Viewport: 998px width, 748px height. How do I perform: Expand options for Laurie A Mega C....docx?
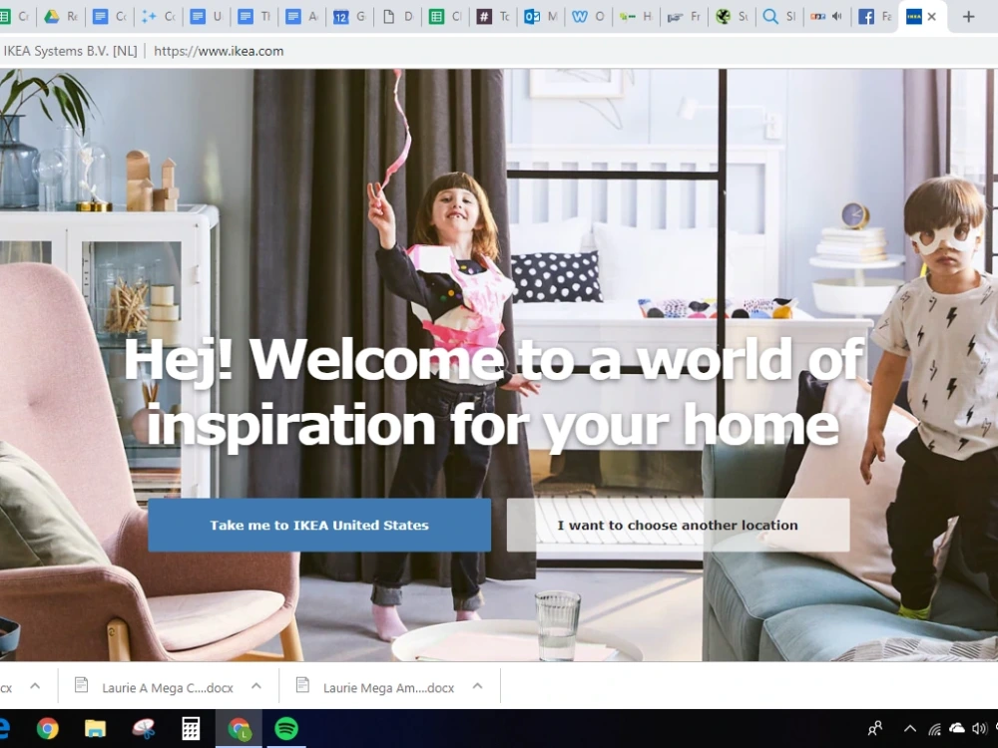tap(256, 686)
